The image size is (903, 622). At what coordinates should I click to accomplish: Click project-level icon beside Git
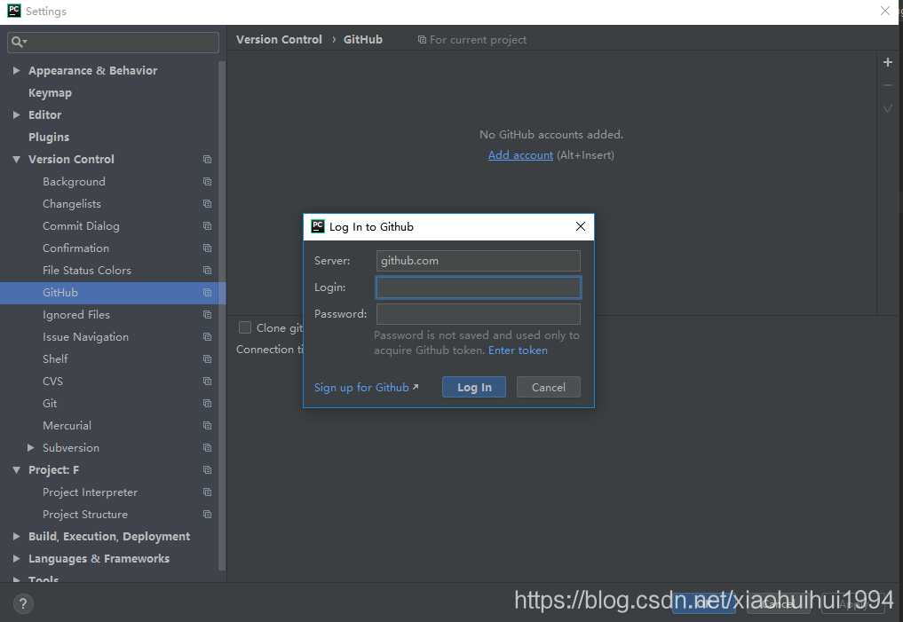pos(207,404)
